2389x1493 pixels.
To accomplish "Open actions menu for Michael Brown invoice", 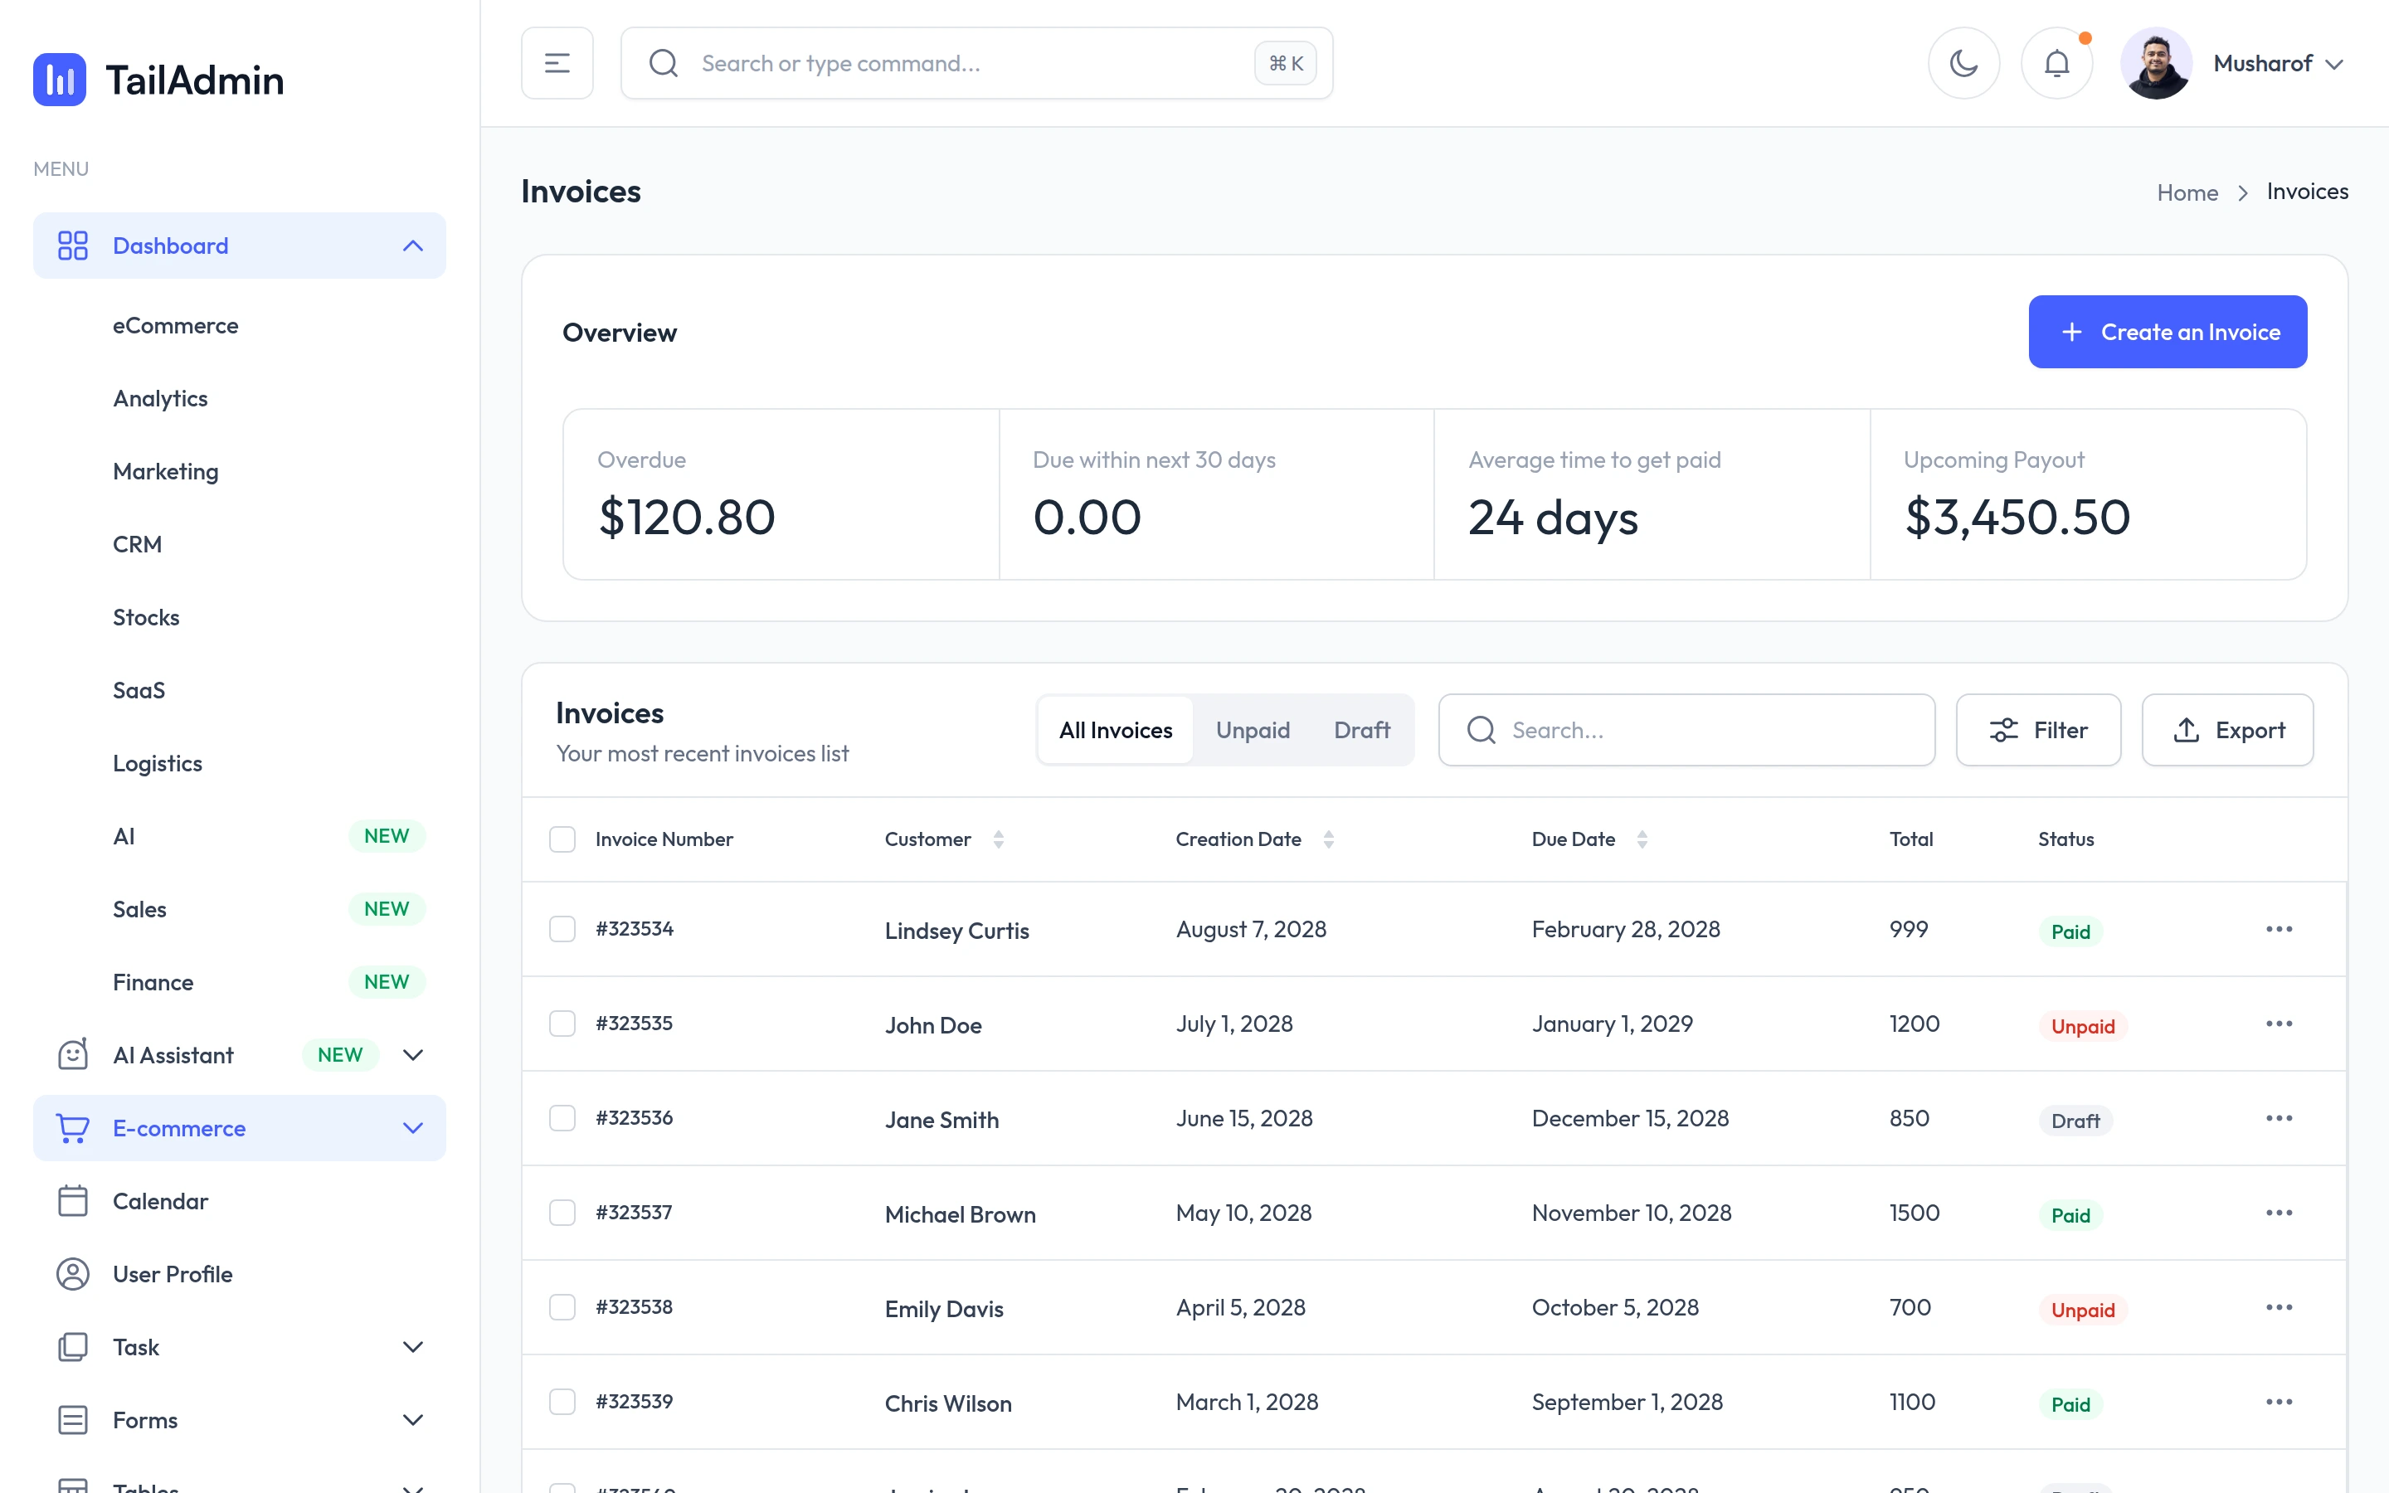I will (2279, 1213).
